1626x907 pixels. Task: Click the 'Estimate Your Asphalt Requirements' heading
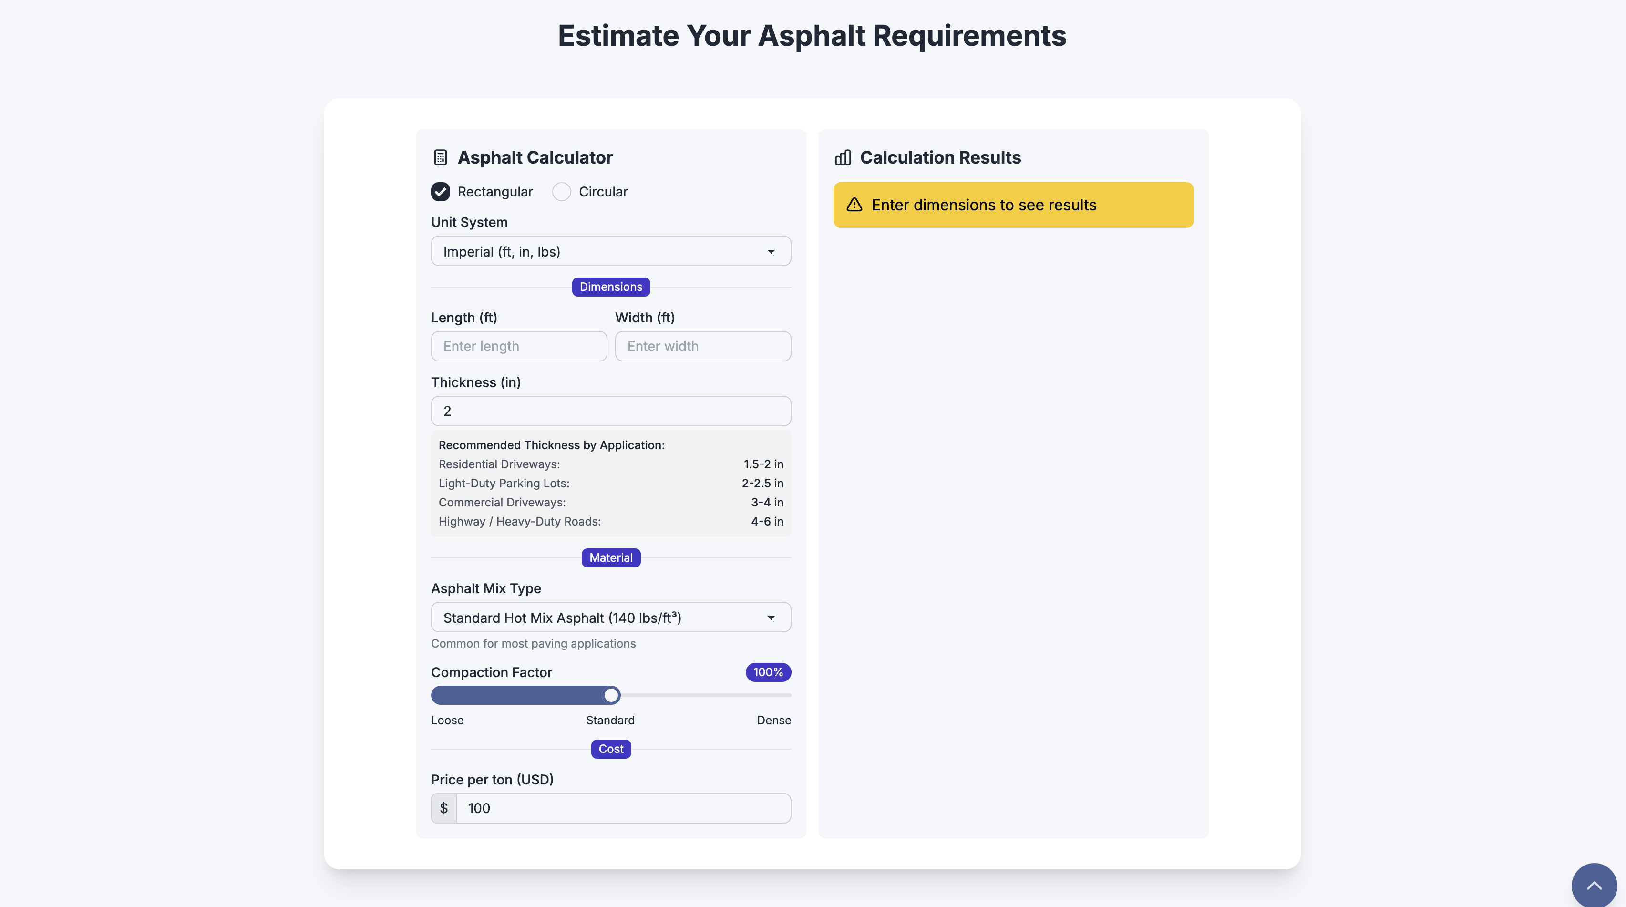812,35
